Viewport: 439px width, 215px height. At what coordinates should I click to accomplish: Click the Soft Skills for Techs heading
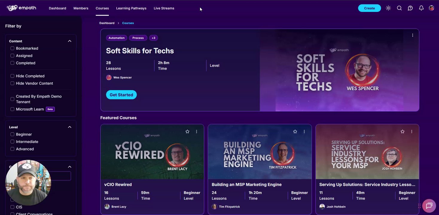(140, 51)
